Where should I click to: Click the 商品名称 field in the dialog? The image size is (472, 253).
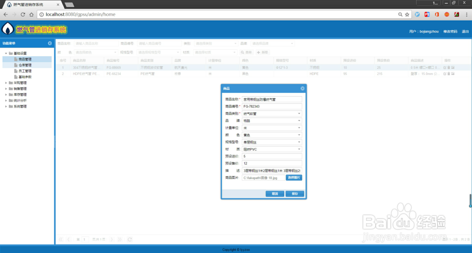click(x=272, y=100)
